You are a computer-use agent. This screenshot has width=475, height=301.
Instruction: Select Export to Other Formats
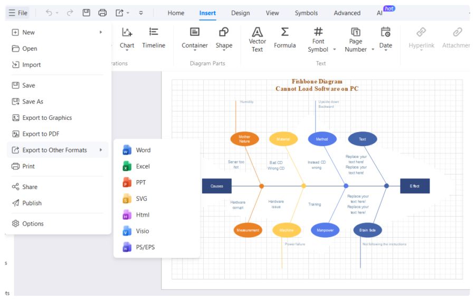click(57, 150)
